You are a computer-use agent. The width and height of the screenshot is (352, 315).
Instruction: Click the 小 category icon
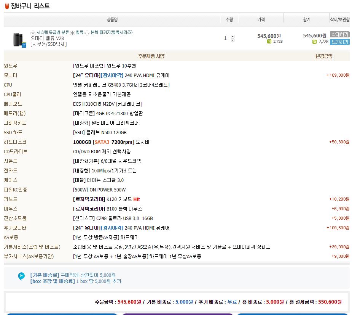(x=87, y=33)
